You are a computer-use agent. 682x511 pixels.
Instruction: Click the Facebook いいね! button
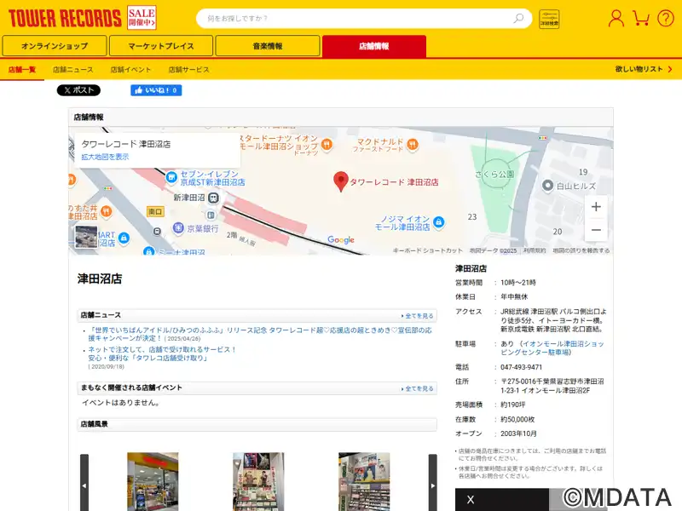click(x=156, y=90)
